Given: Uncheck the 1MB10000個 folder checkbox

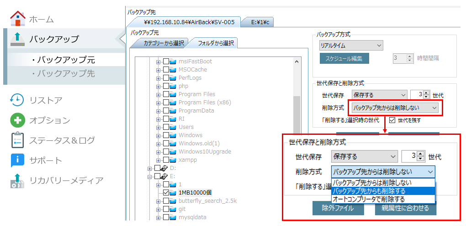Looking at the screenshot, I should pyautogui.click(x=166, y=193).
